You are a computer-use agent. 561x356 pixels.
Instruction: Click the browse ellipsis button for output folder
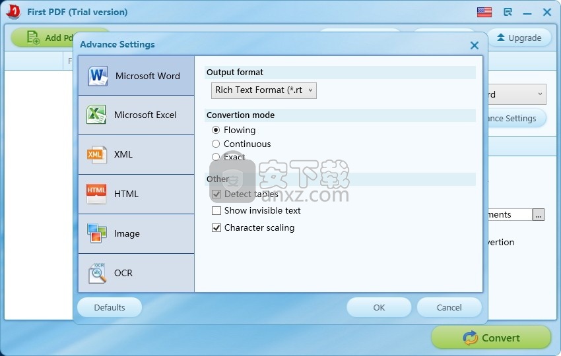(539, 214)
